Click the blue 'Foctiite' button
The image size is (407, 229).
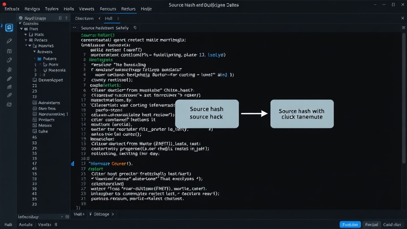[x=350, y=225]
